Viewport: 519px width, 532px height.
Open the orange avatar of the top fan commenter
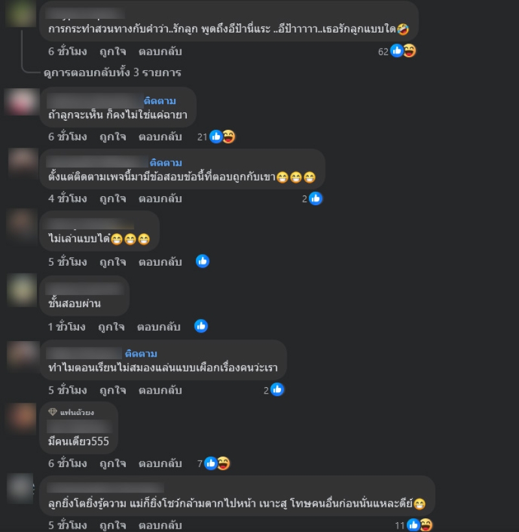pos(22,419)
